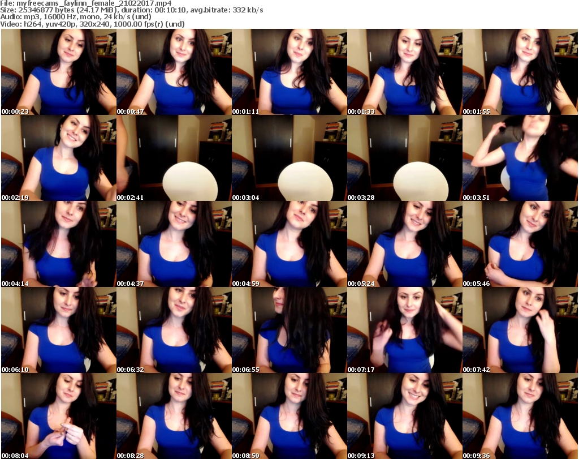Select the thumbnail frame at 00:02:19

coord(59,158)
